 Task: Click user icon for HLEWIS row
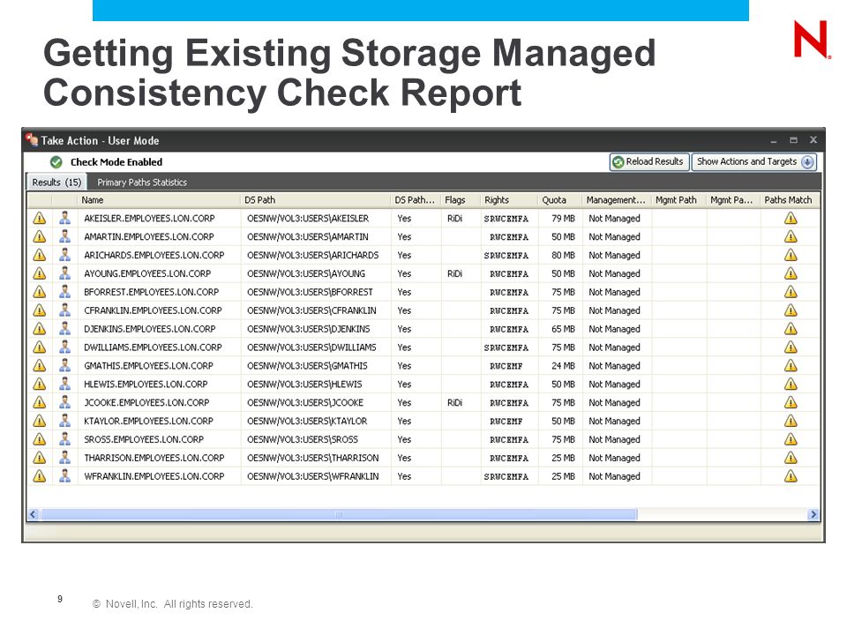pos(64,384)
